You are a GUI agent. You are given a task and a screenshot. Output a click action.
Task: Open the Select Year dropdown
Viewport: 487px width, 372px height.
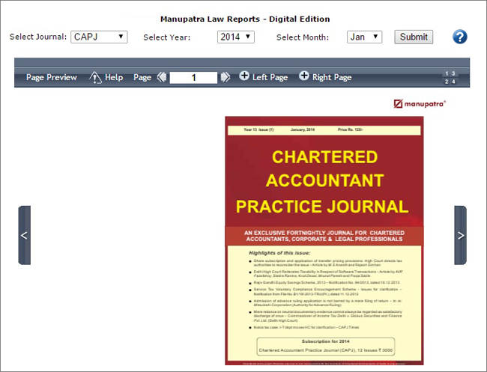235,37
